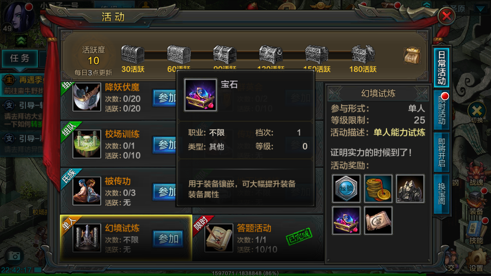Open the 换宝阁 tab
491x276 pixels.
[442, 194]
